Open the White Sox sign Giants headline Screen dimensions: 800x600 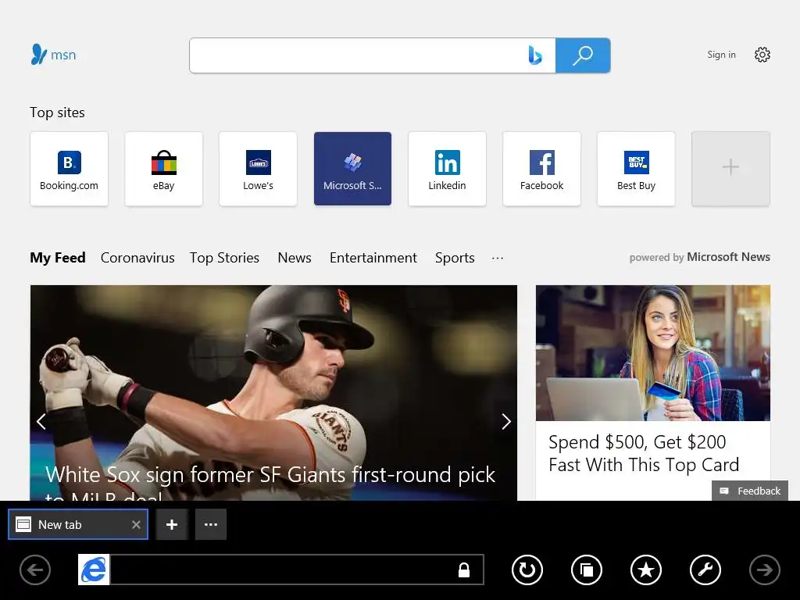click(x=270, y=482)
